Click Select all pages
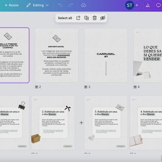The image size is (162, 162). (x=65, y=18)
